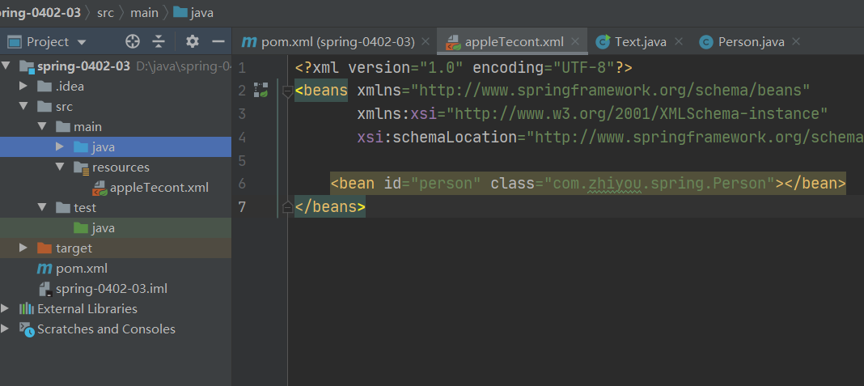Click the main breadcrumb in navigation bar
The width and height of the screenshot is (864, 386).
pyautogui.click(x=144, y=12)
